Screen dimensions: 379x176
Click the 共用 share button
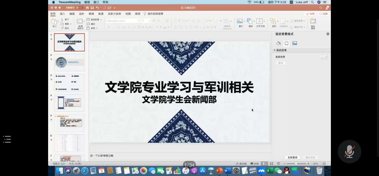click(310, 14)
